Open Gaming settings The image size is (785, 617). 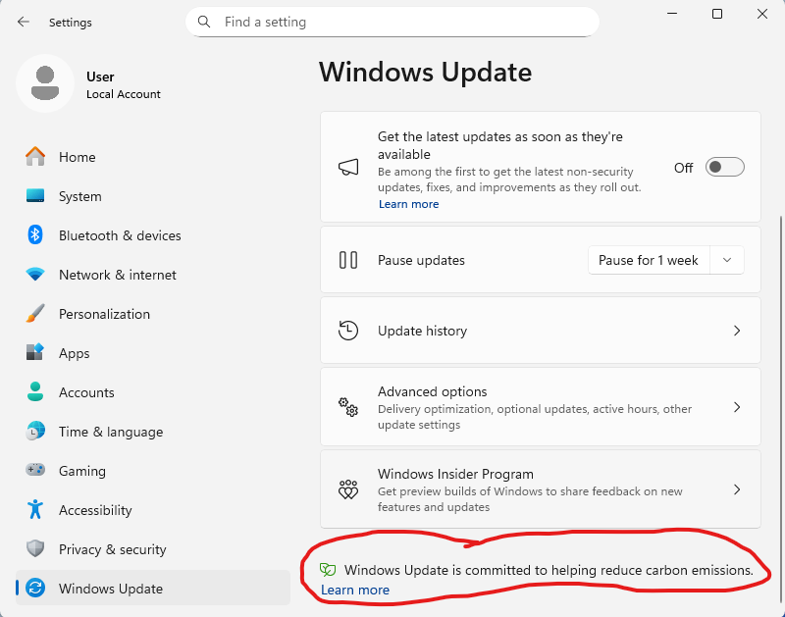click(x=153, y=470)
